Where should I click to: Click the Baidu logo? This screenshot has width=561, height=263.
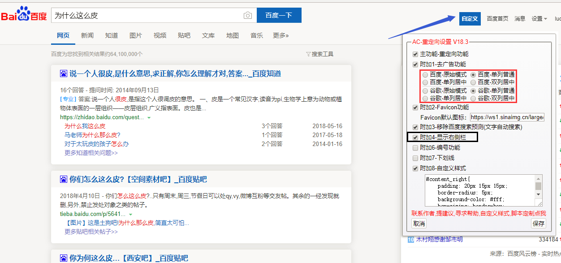[24, 15]
